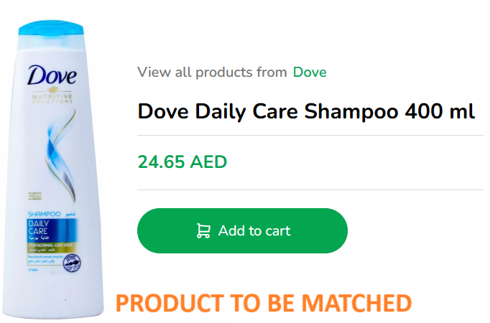Click the circular seal icon on bottle

(x=72, y=263)
